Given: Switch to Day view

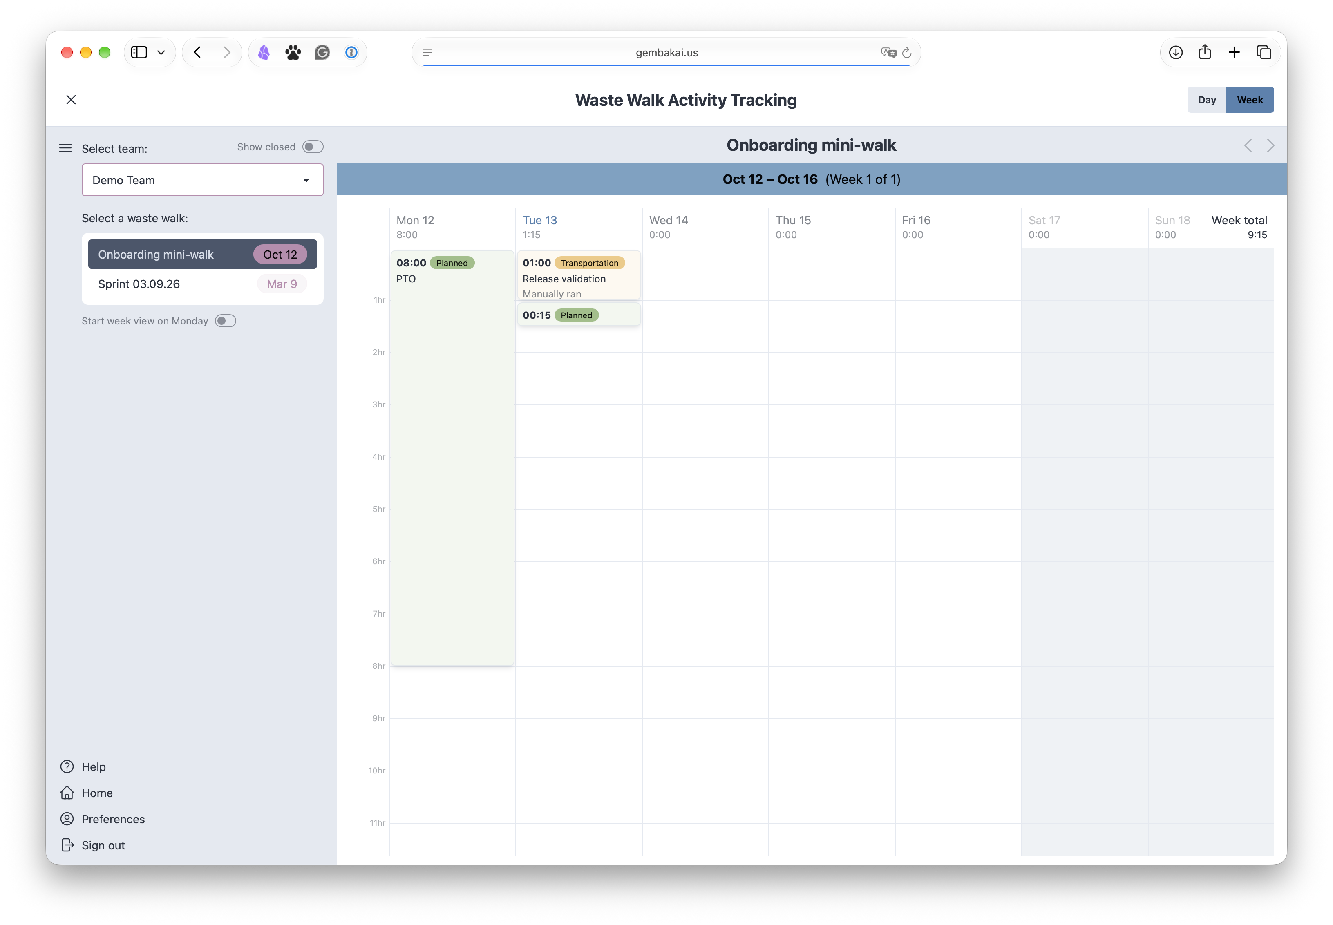Looking at the screenshot, I should tap(1206, 100).
